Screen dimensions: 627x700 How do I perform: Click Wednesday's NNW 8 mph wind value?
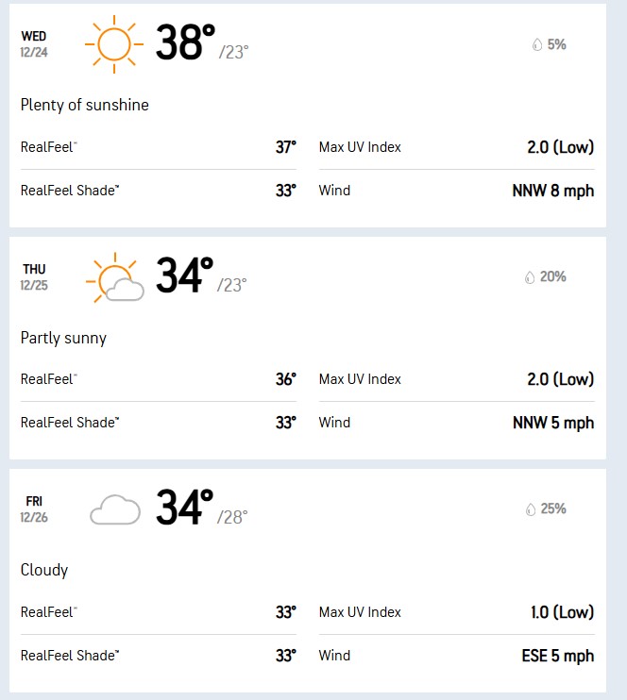(x=552, y=191)
